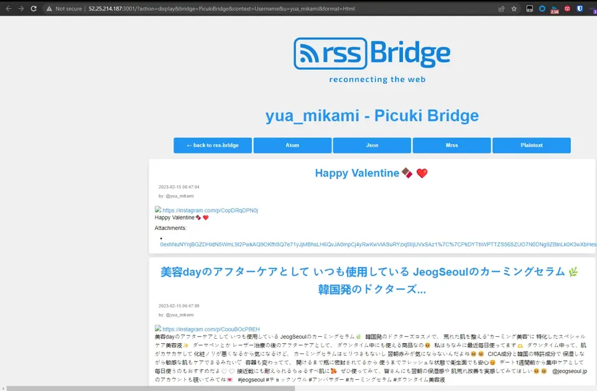The height and width of the screenshot is (391, 597).
Task: Switch feed format to Json
Action: (372, 145)
